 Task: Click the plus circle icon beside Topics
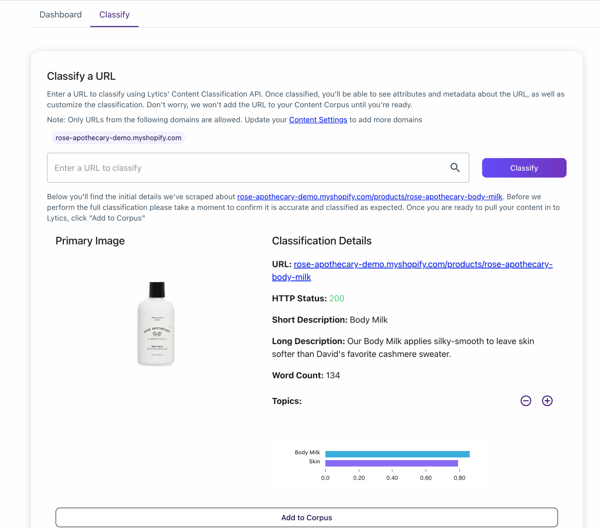pyautogui.click(x=547, y=401)
